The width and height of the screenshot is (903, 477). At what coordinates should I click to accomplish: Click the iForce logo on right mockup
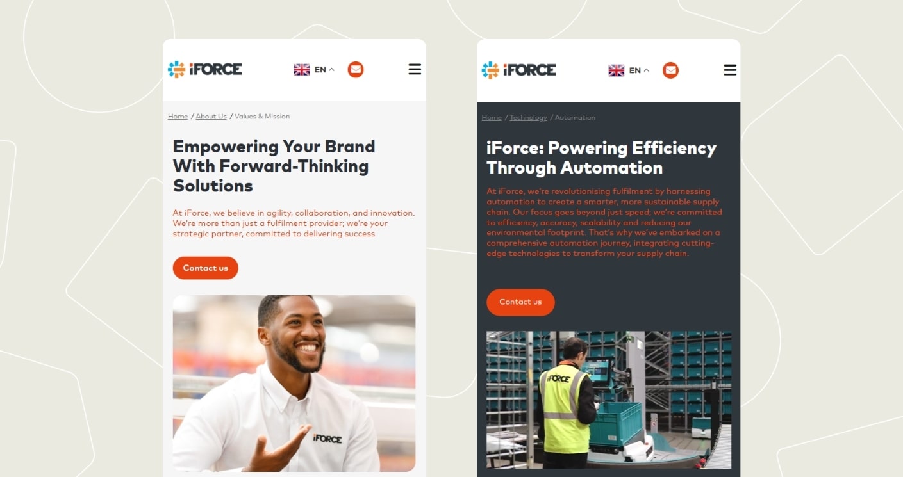(x=519, y=70)
